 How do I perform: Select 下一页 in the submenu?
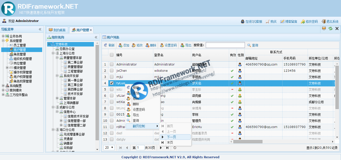[175, 137]
